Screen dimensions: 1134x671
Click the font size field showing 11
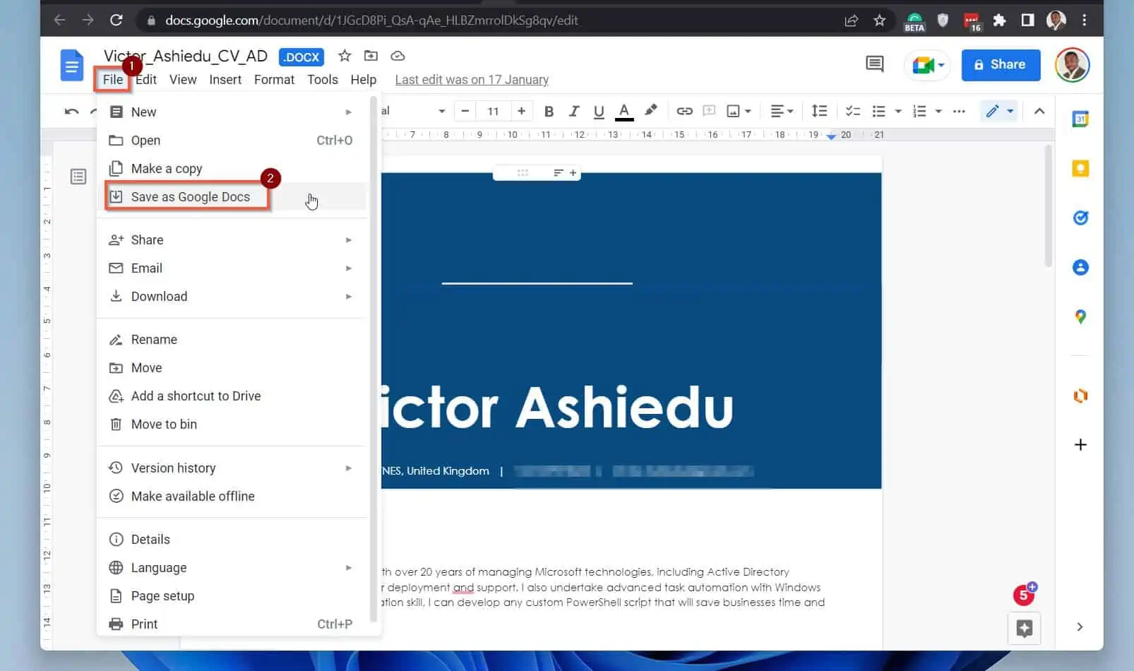coord(493,111)
